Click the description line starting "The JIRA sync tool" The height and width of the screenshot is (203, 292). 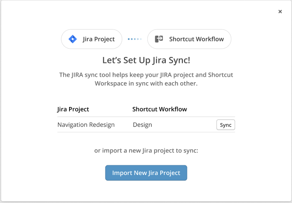pyautogui.click(x=146, y=74)
